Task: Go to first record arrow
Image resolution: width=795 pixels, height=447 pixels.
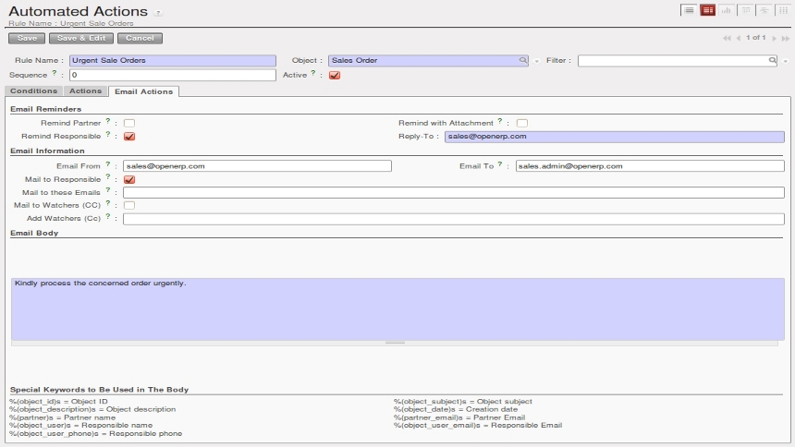Action: pyautogui.click(x=727, y=38)
